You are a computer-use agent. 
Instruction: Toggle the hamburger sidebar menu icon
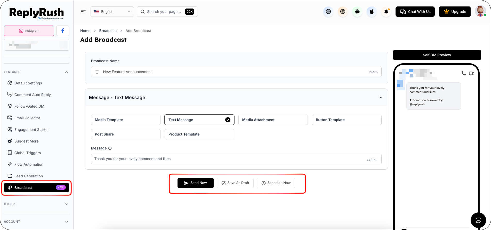point(83,12)
